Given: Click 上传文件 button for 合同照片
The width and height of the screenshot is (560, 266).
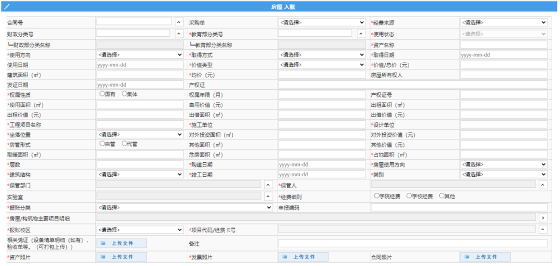Looking at the screenshot, I should 485,257.
